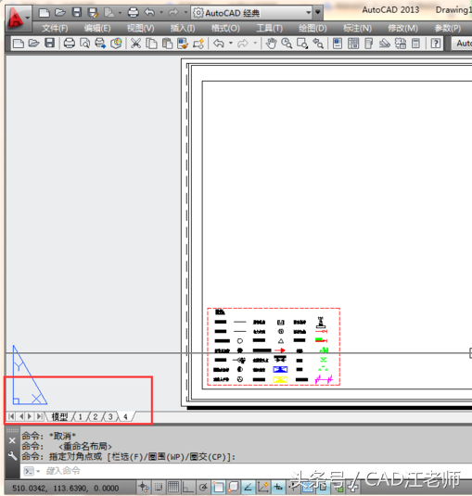Image resolution: width=472 pixels, height=496 pixels.
Task: Click the command line customize wrench icon
Action: (12, 456)
